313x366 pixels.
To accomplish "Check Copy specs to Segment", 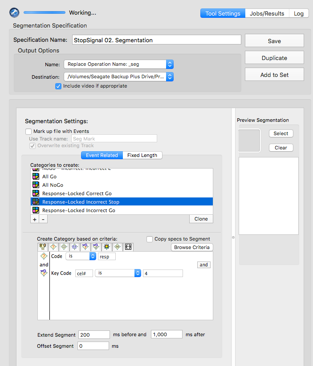I will pyautogui.click(x=150, y=239).
